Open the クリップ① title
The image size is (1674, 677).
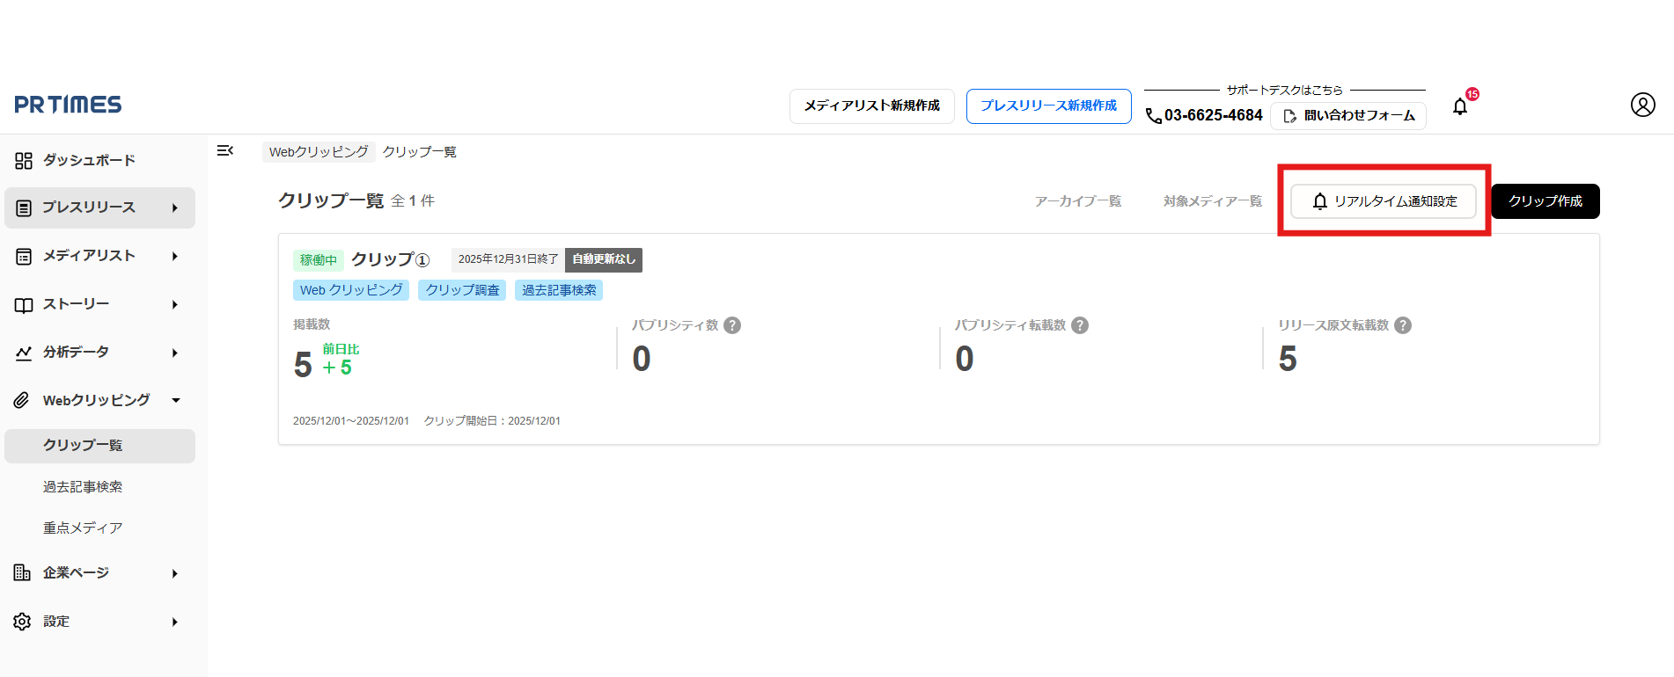click(x=390, y=259)
